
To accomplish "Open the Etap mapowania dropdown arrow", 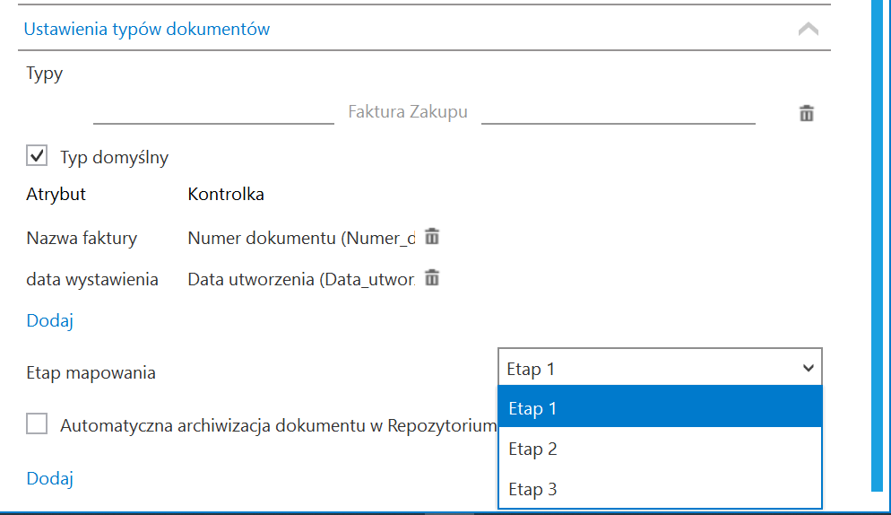I will click(x=808, y=368).
